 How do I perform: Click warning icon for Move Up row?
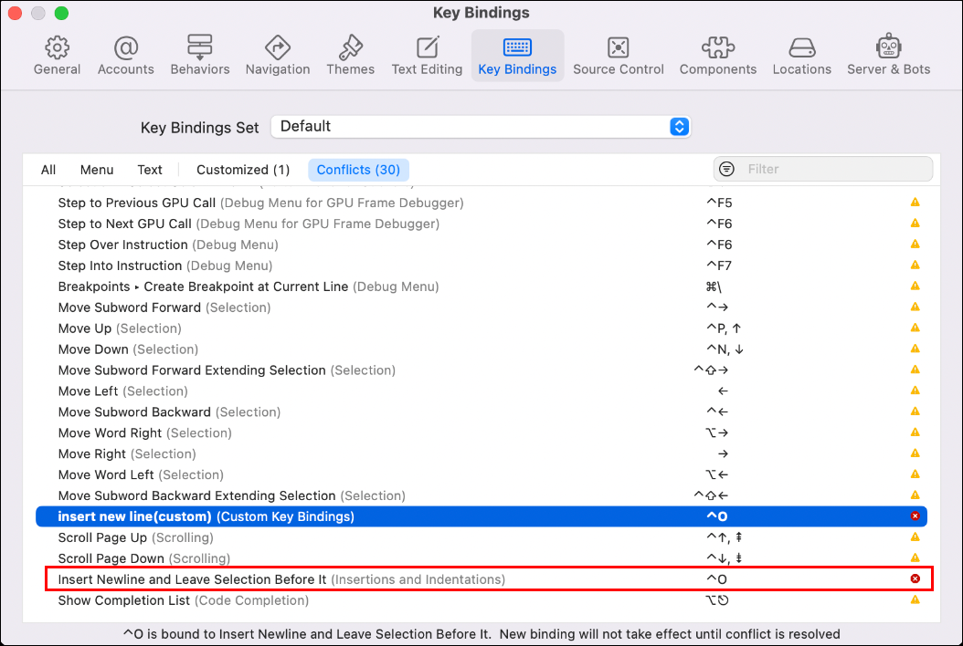[915, 328]
